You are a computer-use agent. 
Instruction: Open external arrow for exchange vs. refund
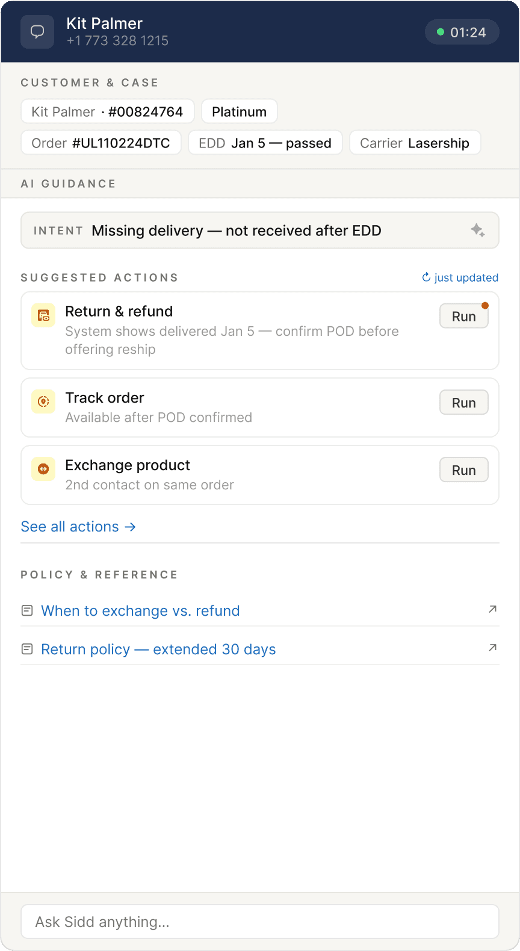tap(492, 609)
